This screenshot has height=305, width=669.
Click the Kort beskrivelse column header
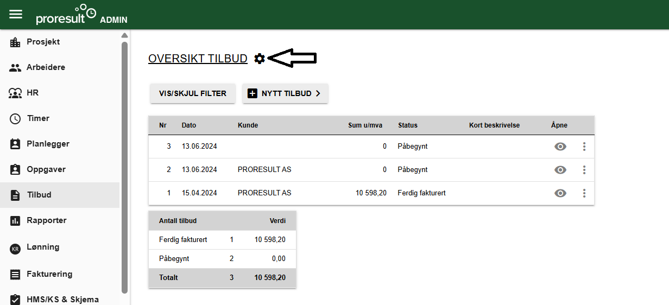point(494,125)
